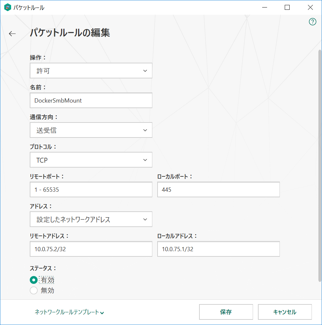Click the DockerSmbMount name field
Screen dimensions: 322x325
click(x=91, y=100)
